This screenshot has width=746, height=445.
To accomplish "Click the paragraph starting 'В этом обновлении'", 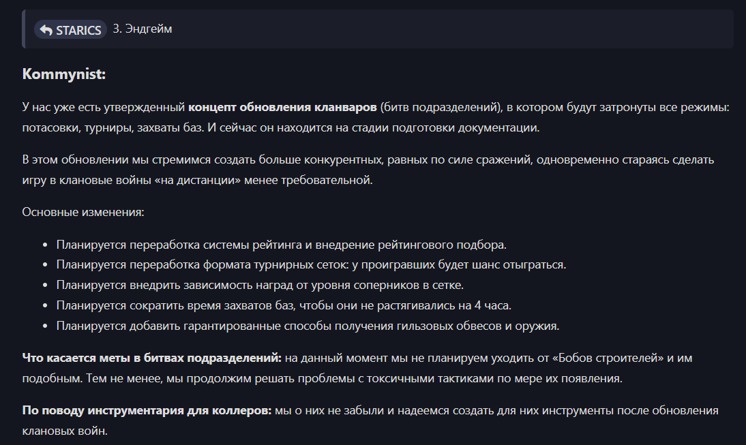I will (368, 170).
